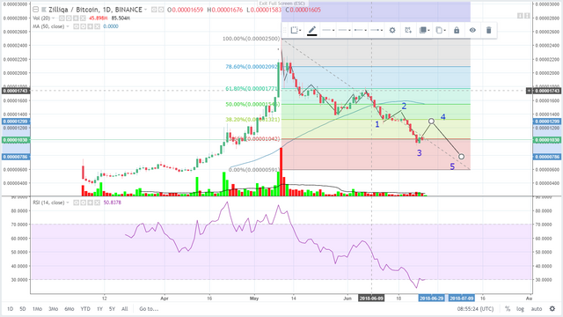The height and width of the screenshot is (317, 563).
Task: Select the 1Mo time range
Action: point(37,309)
